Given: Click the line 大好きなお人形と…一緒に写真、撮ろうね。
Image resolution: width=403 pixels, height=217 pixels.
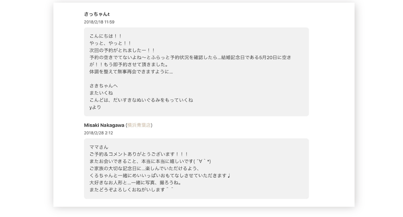Looking at the screenshot, I should click(x=136, y=183).
